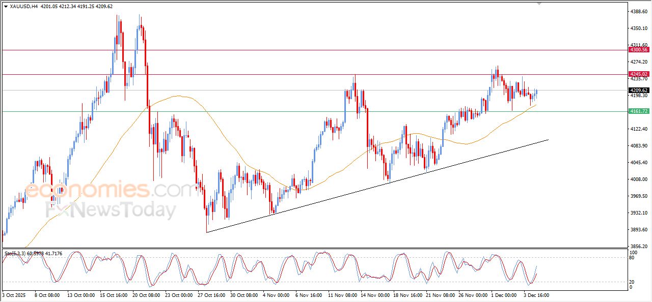Click the triangle arrow beside XAUUSD,H4 title
This screenshot has height=302, width=652.
(x=6, y=7)
